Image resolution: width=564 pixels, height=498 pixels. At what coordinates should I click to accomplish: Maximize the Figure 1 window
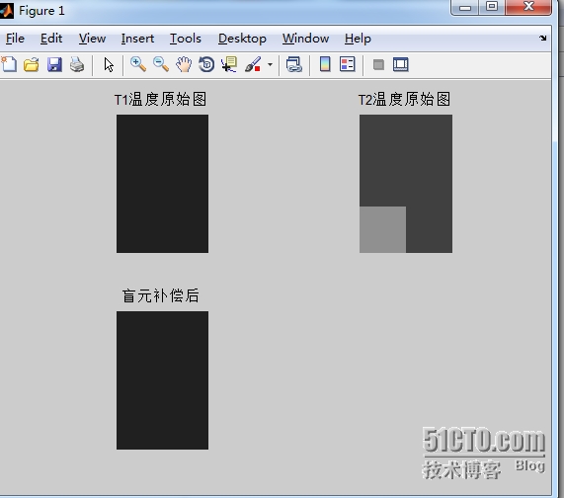[492, 7]
